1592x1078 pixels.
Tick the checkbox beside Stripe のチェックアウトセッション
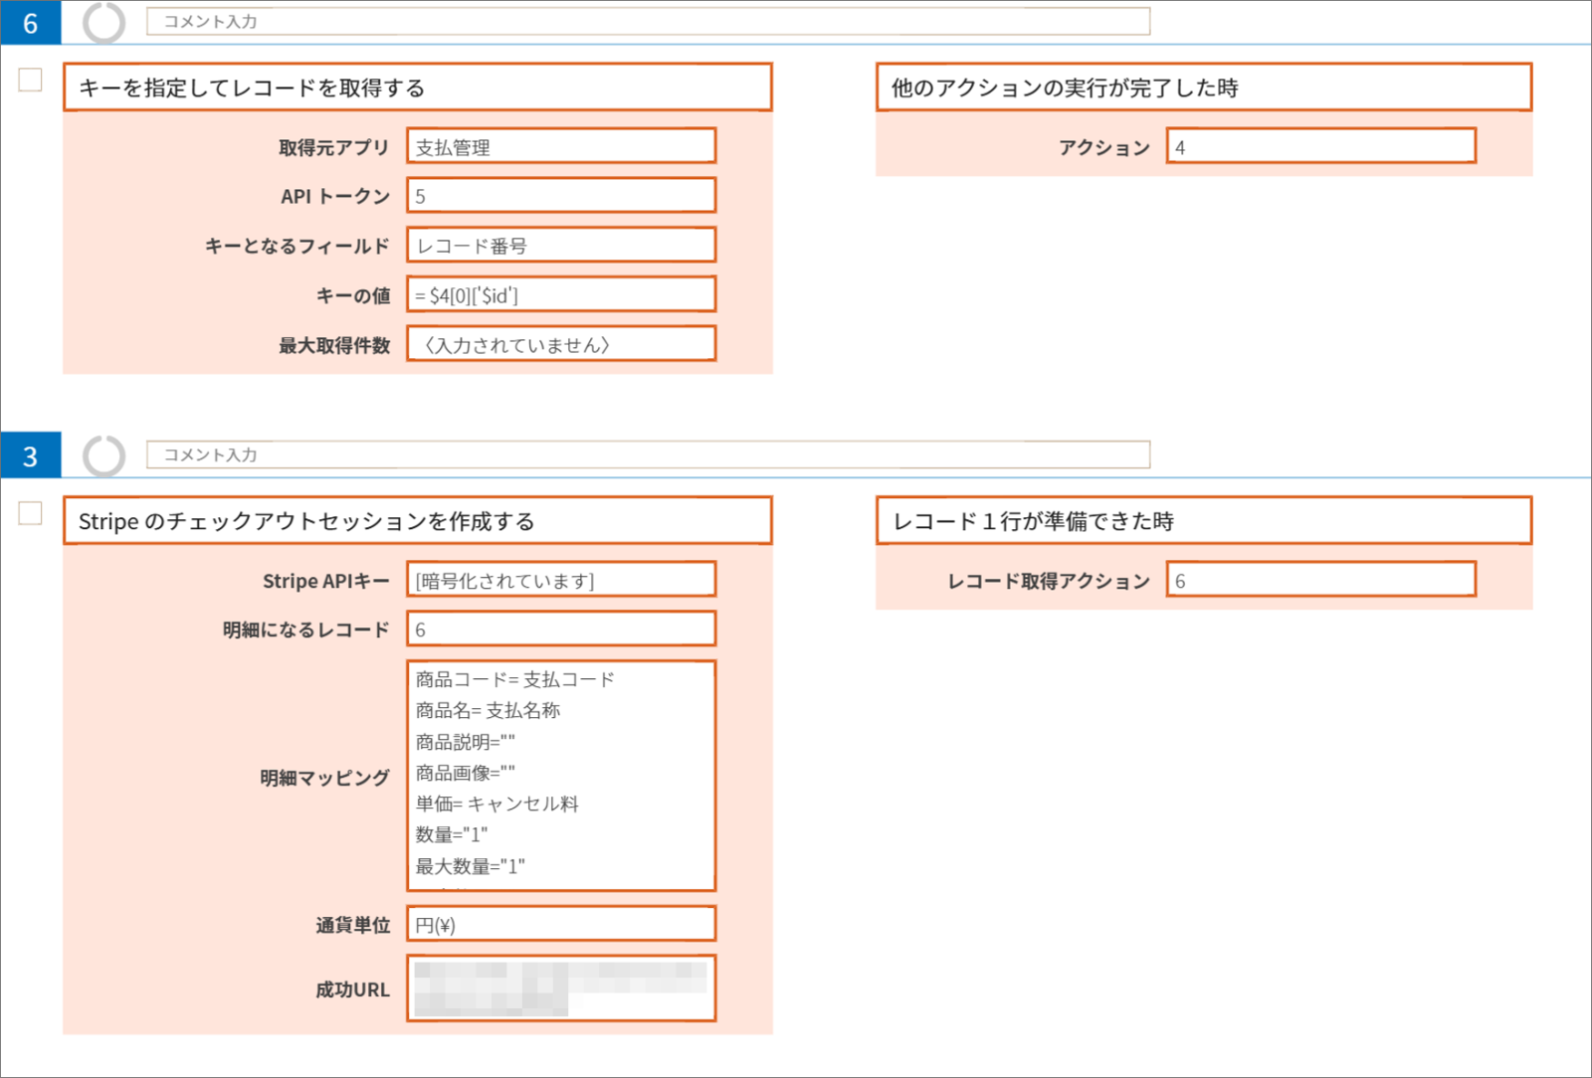click(31, 513)
